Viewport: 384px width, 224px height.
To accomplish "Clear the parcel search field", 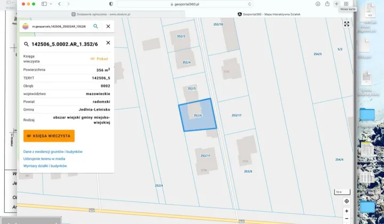I will (x=108, y=26).
